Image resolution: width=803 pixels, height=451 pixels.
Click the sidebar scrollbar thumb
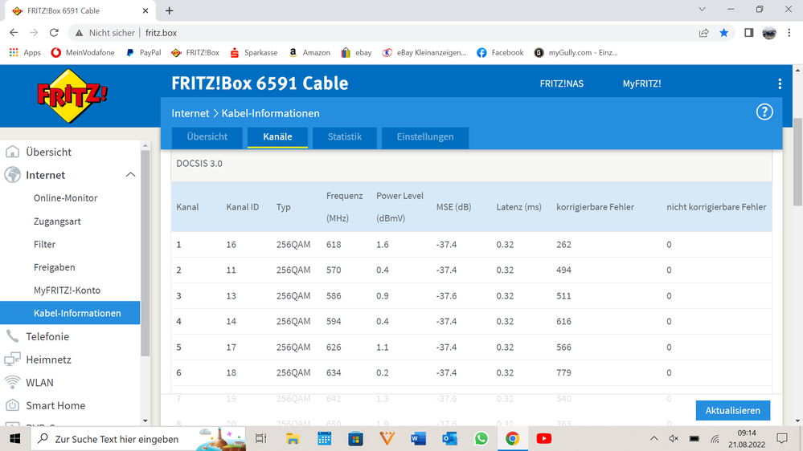[x=145, y=253]
